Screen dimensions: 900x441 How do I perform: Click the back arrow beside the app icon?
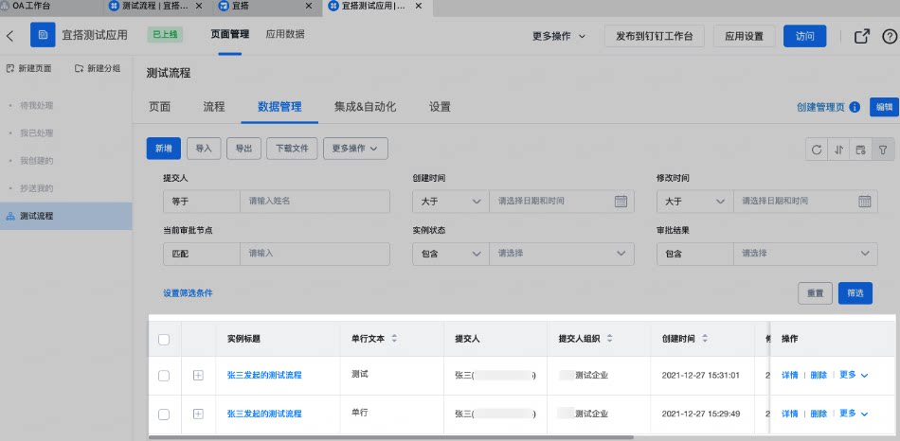point(9,36)
